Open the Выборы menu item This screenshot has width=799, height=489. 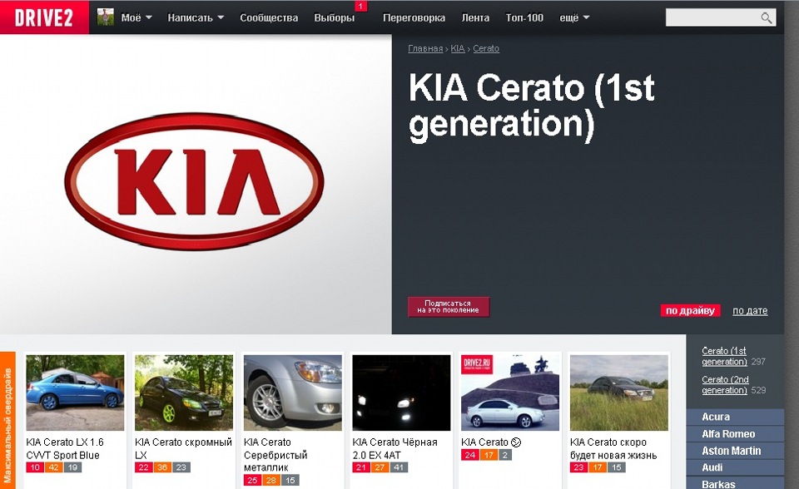click(335, 17)
